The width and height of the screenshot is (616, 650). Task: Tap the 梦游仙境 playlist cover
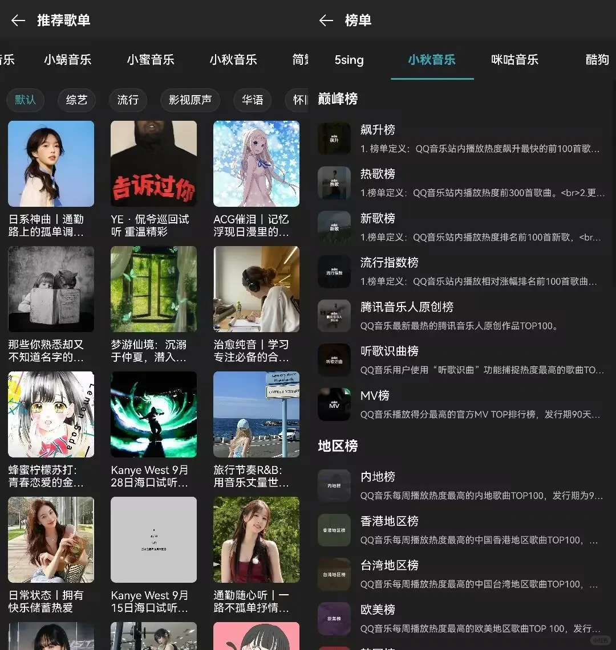pos(153,289)
